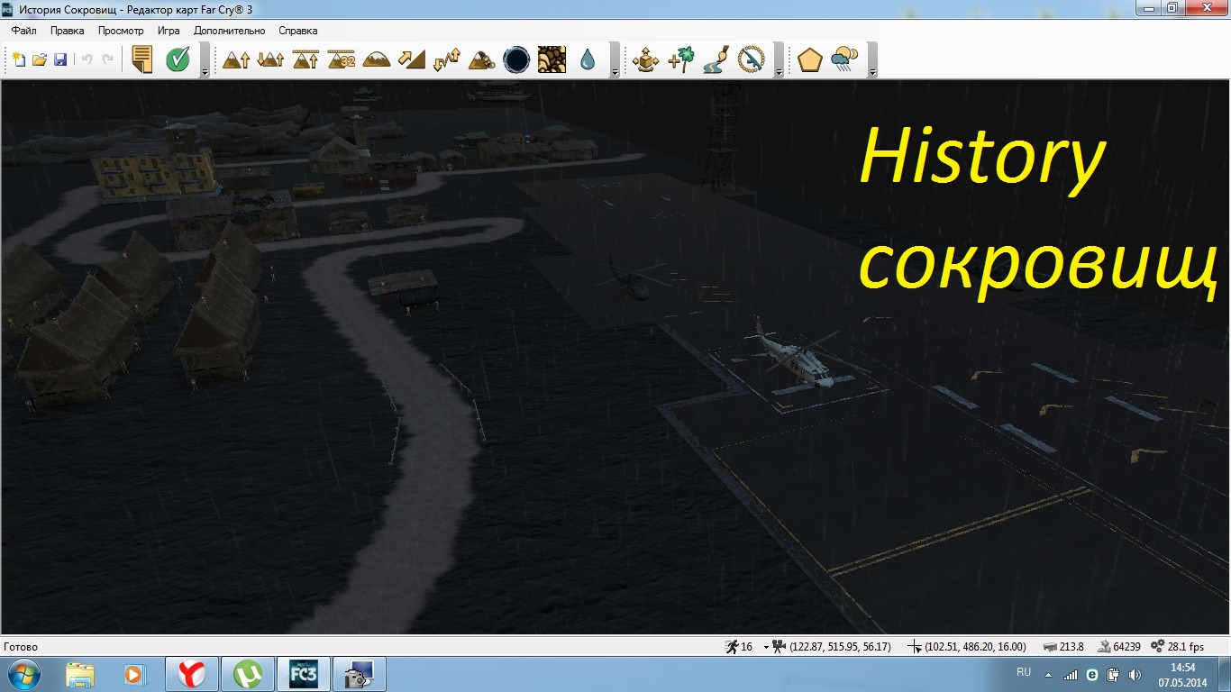Select the road brush tool
Image resolution: width=1231 pixels, height=692 pixels.
click(716, 59)
